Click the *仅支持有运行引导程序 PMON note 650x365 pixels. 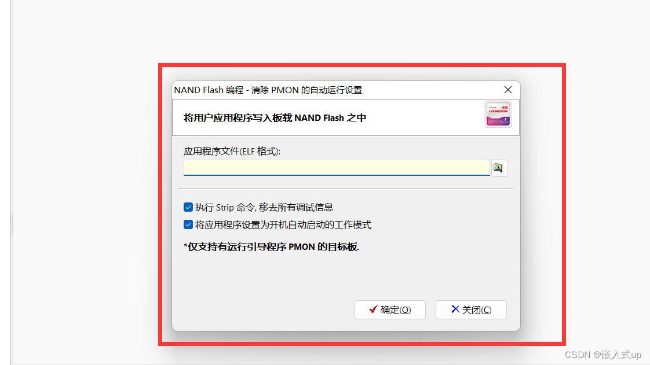point(272,247)
